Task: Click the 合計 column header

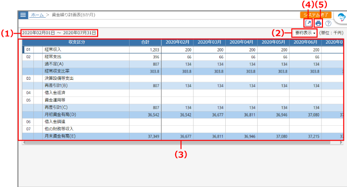Action: [x=145, y=42]
